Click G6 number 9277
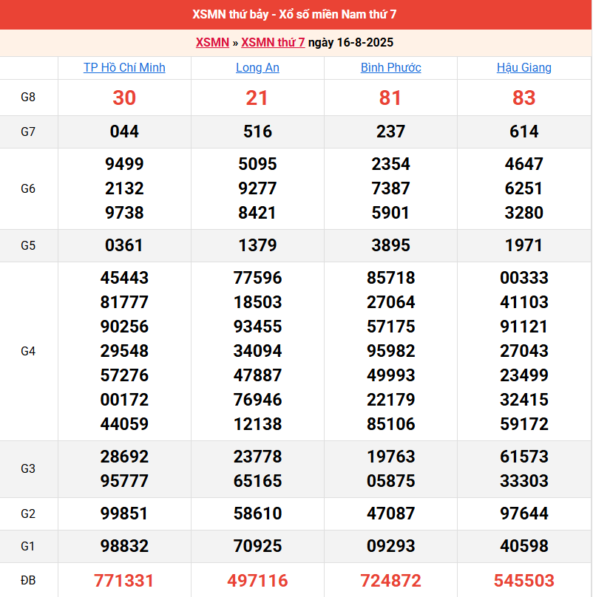 pyautogui.click(x=257, y=188)
